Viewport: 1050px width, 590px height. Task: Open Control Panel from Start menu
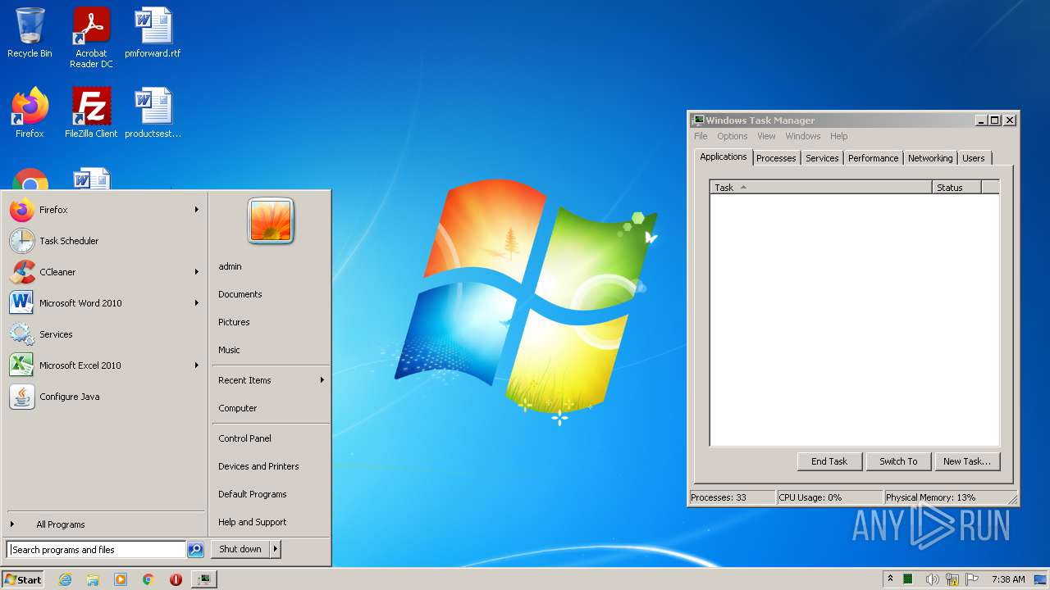[x=271, y=438]
